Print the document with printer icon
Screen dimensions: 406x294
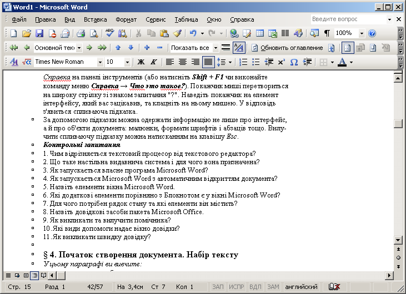(x=81, y=33)
